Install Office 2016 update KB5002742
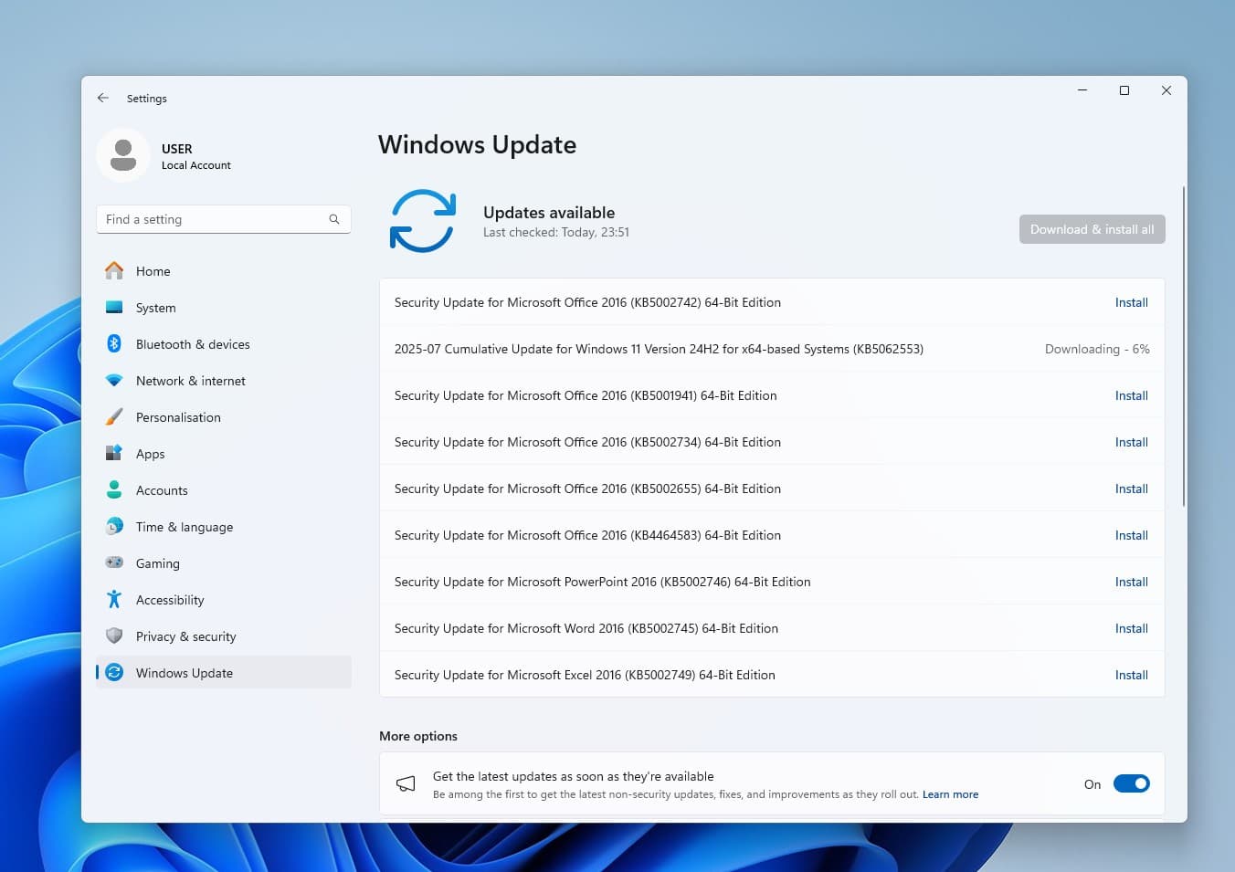The height and width of the screenshot is (872, 1235). pos(1131,302)
